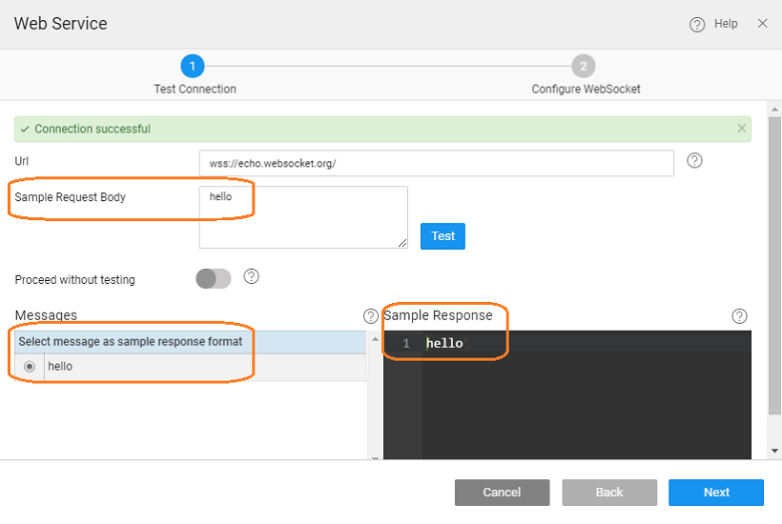
Task: Click the Help question mark icon in header
Action: 697,25
